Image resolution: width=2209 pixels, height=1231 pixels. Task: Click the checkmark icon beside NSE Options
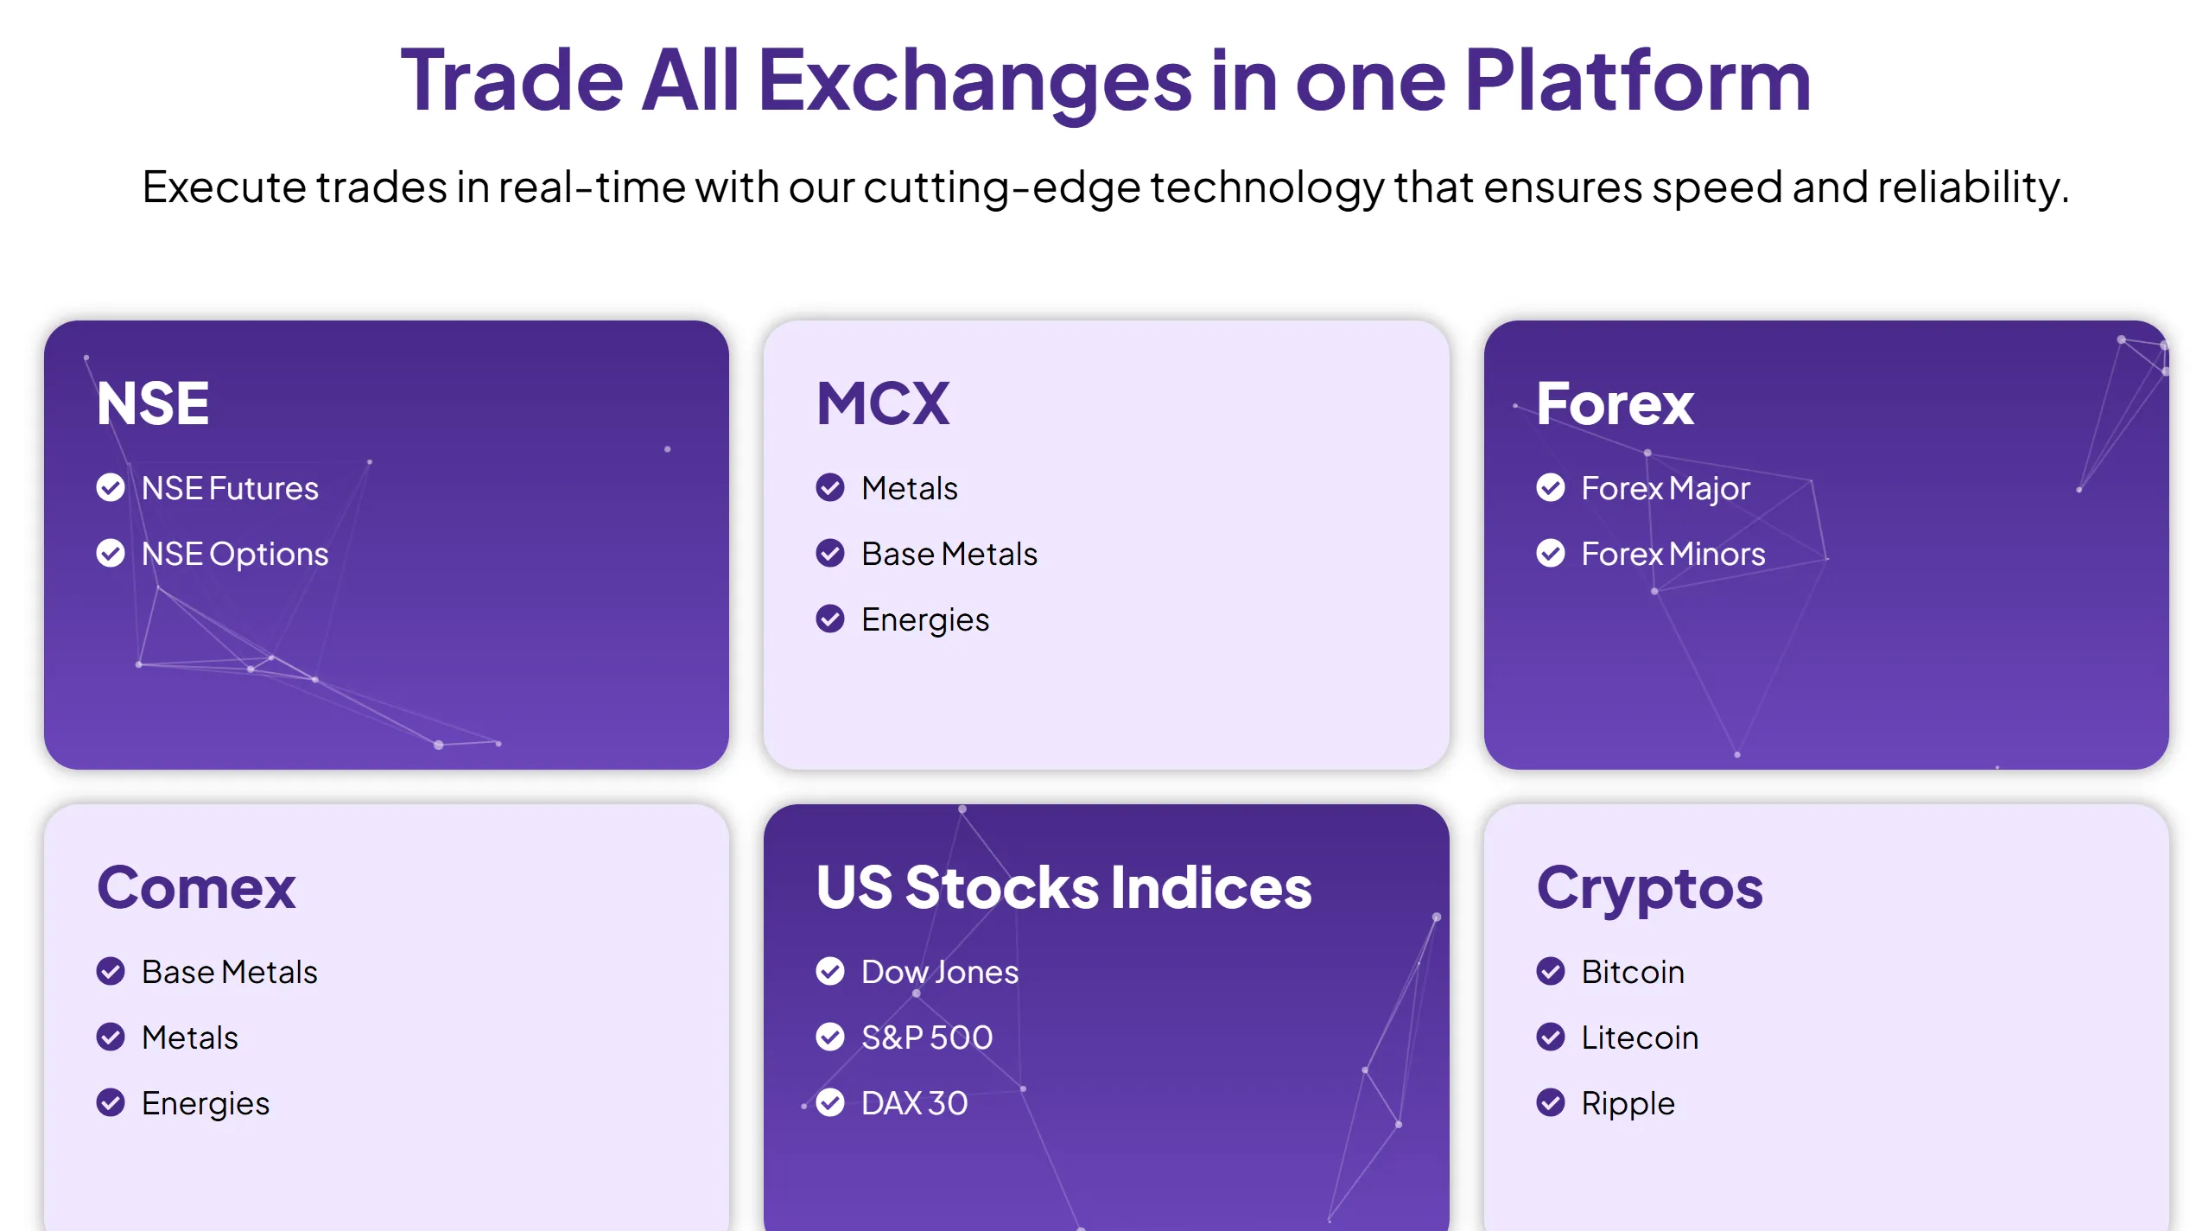click(111, 553)
